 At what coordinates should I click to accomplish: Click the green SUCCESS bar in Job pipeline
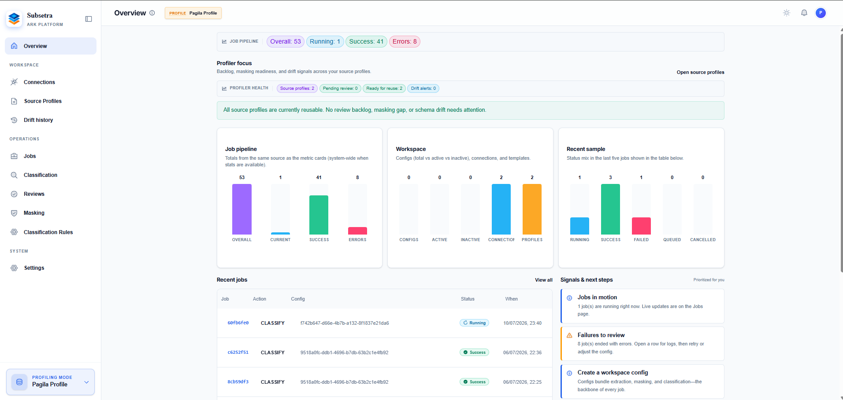[x=319, y=215]
